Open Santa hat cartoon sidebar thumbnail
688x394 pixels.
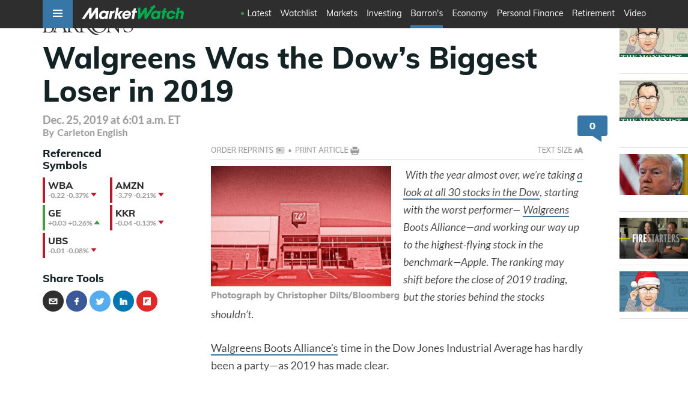click(x=654, y=292)
